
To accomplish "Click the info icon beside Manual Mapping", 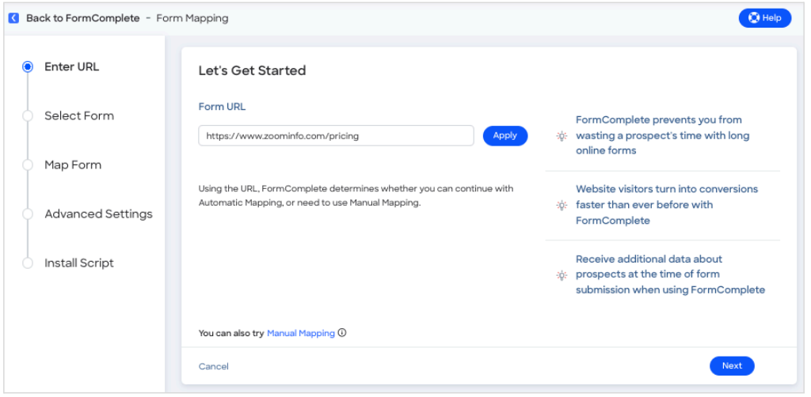I will [342, 333].
